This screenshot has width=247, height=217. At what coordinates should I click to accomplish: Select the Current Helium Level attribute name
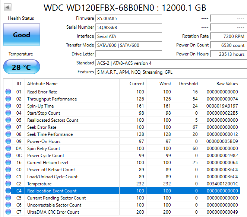pyautogui.click(x=48, y=163)
